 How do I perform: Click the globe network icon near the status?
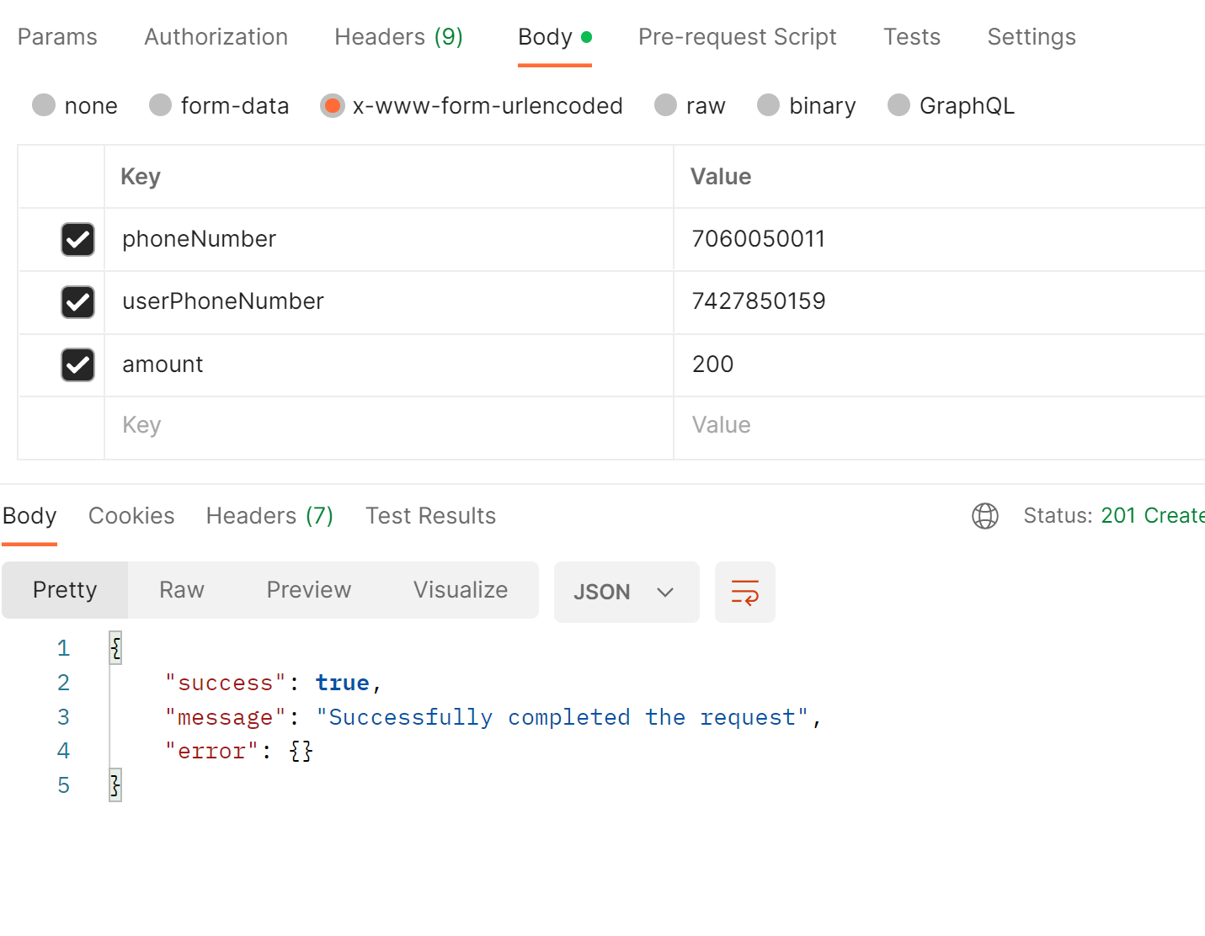[x=984, y=516]
